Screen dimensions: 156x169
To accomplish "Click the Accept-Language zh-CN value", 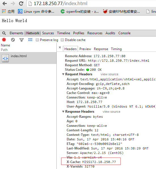I will point(111,88).
